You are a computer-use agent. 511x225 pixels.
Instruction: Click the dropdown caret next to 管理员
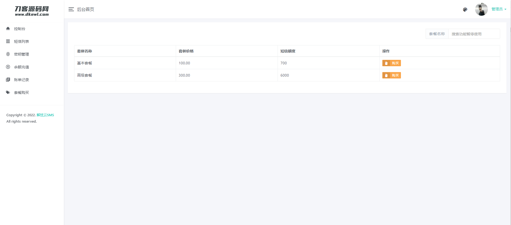coord(505,9)
